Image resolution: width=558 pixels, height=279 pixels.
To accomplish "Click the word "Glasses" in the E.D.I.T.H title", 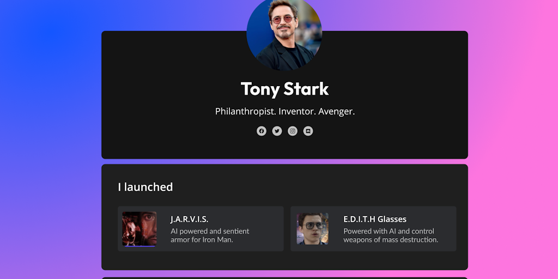I will point(392,219).
